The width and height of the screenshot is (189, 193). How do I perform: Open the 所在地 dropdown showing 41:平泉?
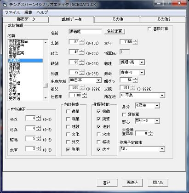[x=162, y=96]
